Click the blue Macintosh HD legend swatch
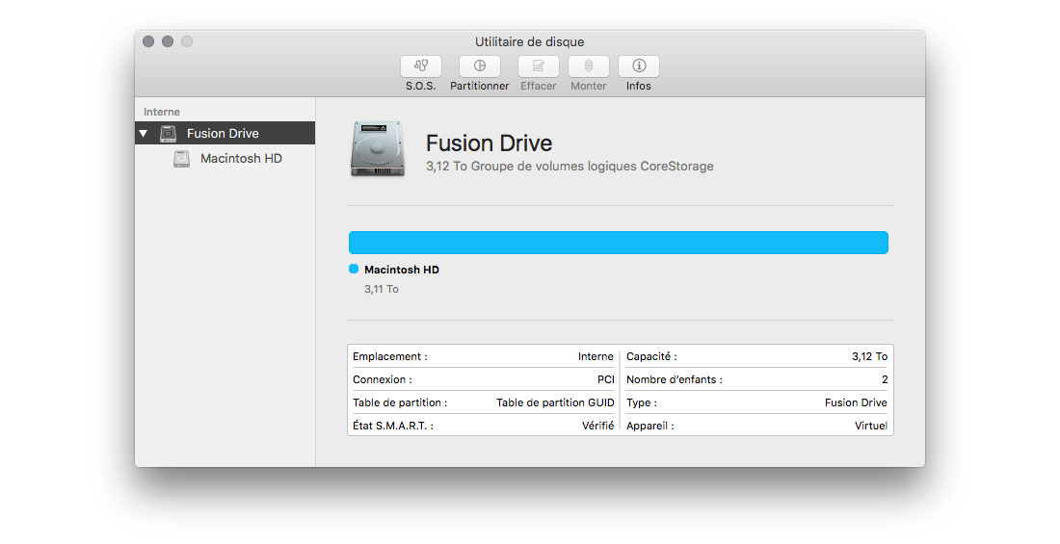This screenshot has height=544, width=1060. point(354,269)
